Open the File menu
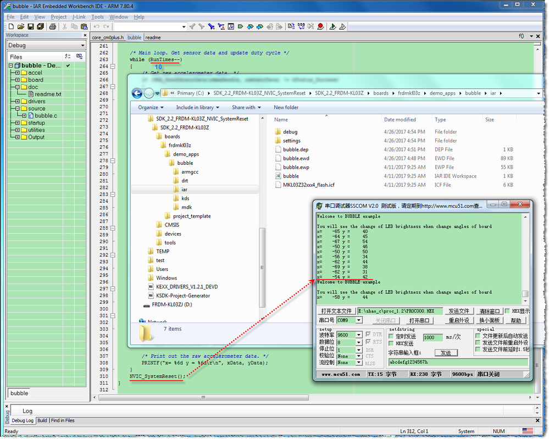Viewport: 549px width, 439px height. (10, 17)
